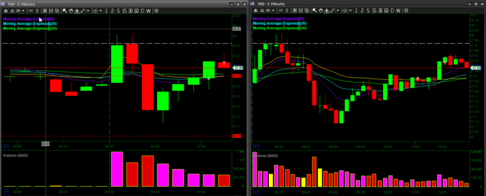Choose the 60 minute interval in MU 5 Minute chart
The width and height of the screenshot is (486, 196).
(x=137, y=11)
